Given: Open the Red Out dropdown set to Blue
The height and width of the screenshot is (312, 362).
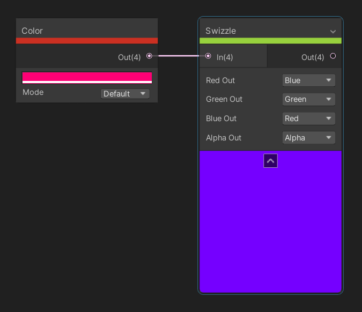Looking at the screenshot, I should pyautogui.click(x=308, y=80).
